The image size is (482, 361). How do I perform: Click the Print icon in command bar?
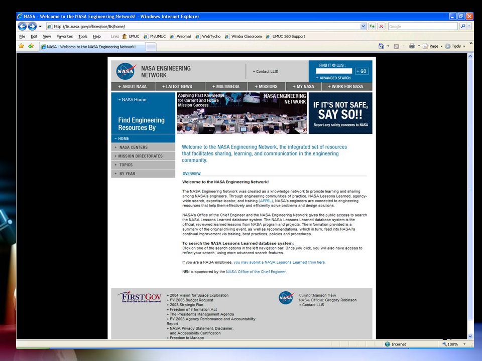coord(412,46)
